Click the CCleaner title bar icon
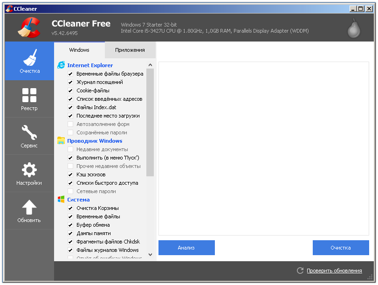This screenshot has height=285, width=378. (9, 9)
